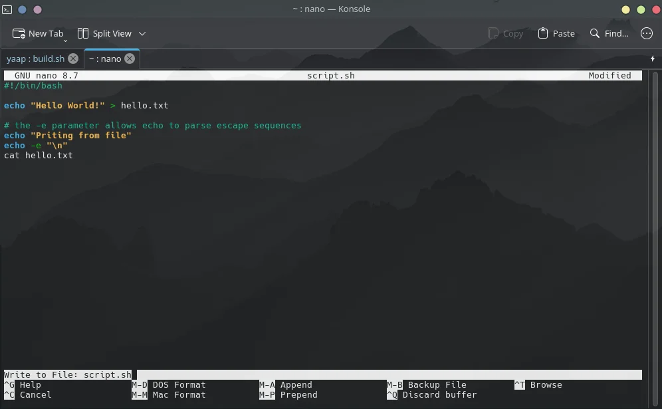Open the three-dots hamburger menu
662x409 pixels.
646,33
